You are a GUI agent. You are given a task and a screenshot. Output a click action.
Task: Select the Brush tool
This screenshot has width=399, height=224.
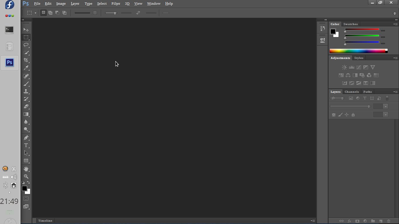click(26, 84)
